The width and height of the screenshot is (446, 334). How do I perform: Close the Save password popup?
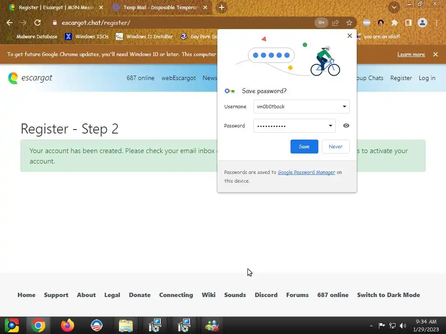coord(350,36)
